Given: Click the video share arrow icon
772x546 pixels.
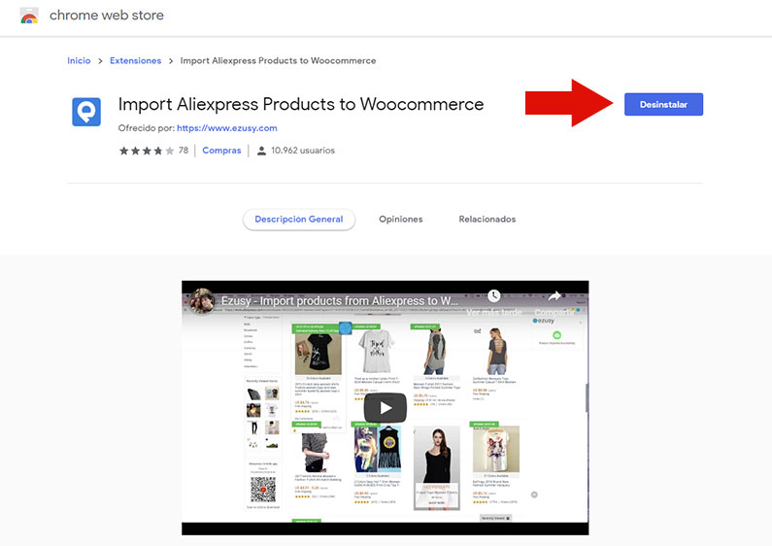Looking at the screenshot, I should pyautogui.click(x=554, y=295).
